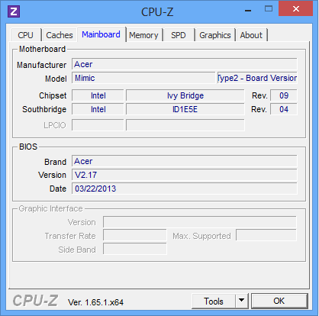The image size is (319, 316).
Task: Click the Manufacturer field showing Acer
Action: (185, 64)
